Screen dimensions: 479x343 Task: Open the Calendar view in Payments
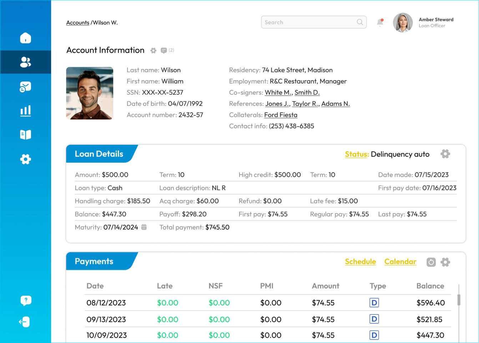click(400, 262)
